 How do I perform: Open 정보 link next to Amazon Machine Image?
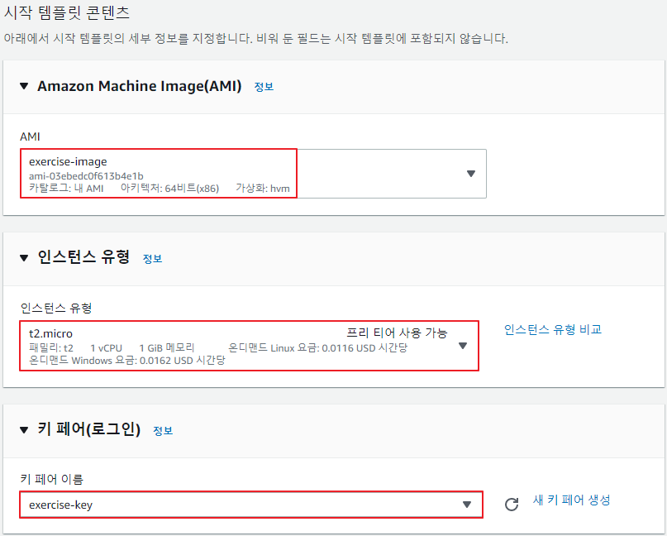[264, 87]
